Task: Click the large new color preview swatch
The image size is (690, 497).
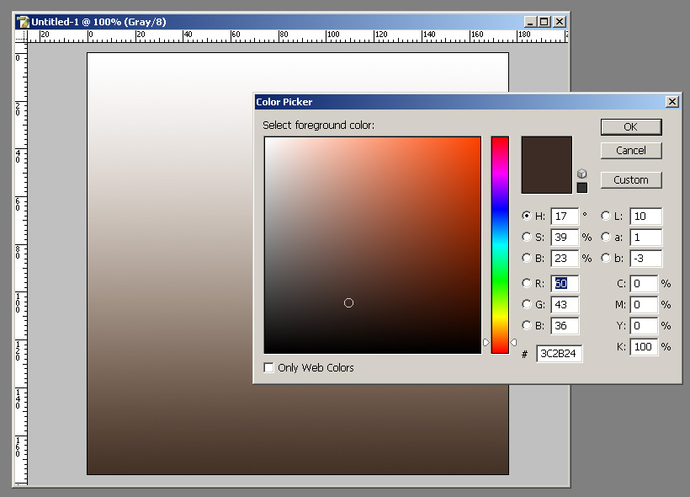Action: pos(546,165)
